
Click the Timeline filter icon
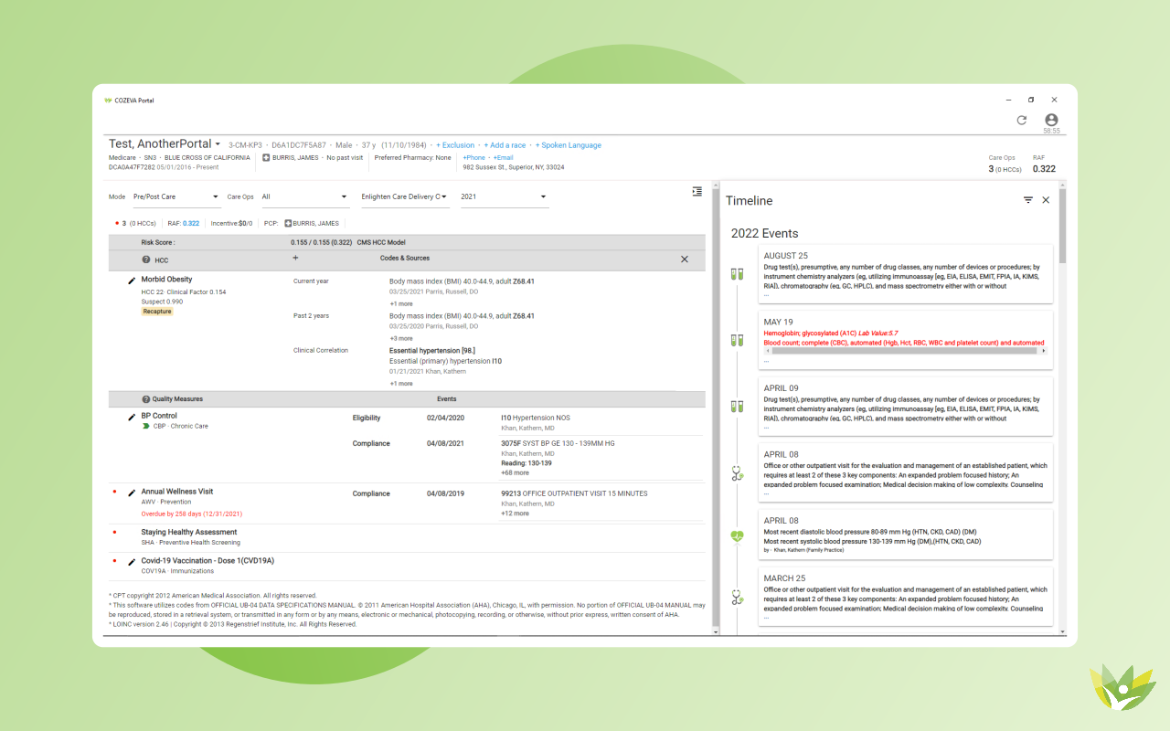click(1028, 200)
